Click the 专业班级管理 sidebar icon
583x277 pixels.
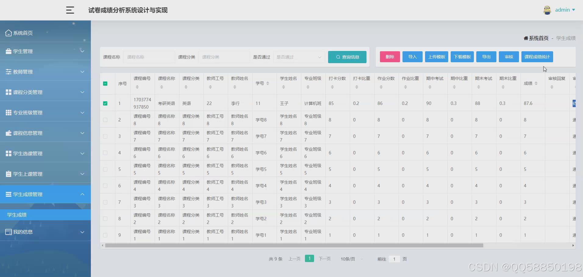[x=9, y=113]
